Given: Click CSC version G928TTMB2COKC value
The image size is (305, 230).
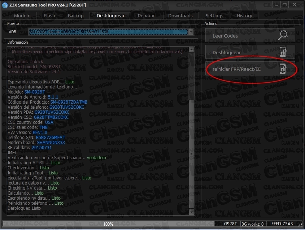Looking at the screenshot, I should pos(51,117).
